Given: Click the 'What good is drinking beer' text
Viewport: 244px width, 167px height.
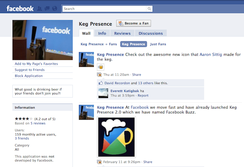Looking at the screenshot, I should [38, 91].
